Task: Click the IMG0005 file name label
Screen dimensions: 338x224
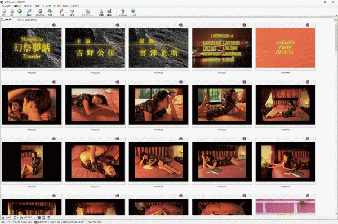Action: [x=285, y=73]
